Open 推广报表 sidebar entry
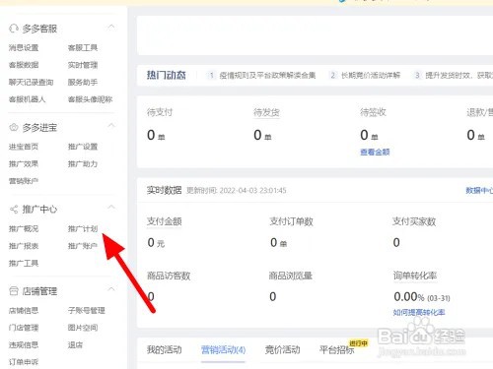Image resolution: width=493 pixels, height=369 pixels. pos(24,246)
